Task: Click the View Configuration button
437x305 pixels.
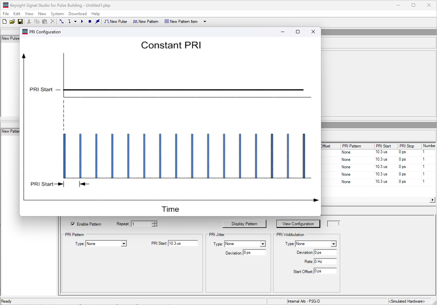Action: 298,224
